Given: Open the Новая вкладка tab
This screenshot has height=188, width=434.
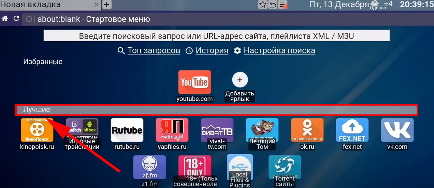Looking at the screenshot, I should click(x=50, y=5).
